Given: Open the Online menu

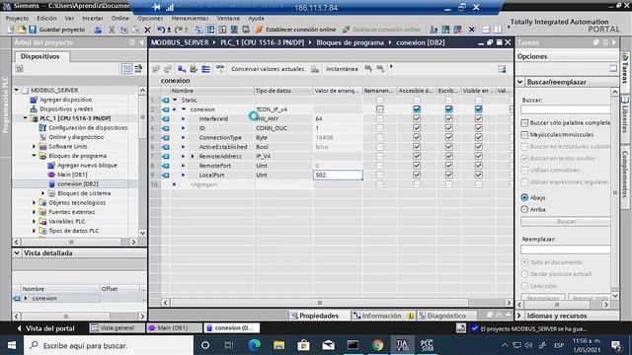Looking at the screenshot, I should [x=120, y=18].
